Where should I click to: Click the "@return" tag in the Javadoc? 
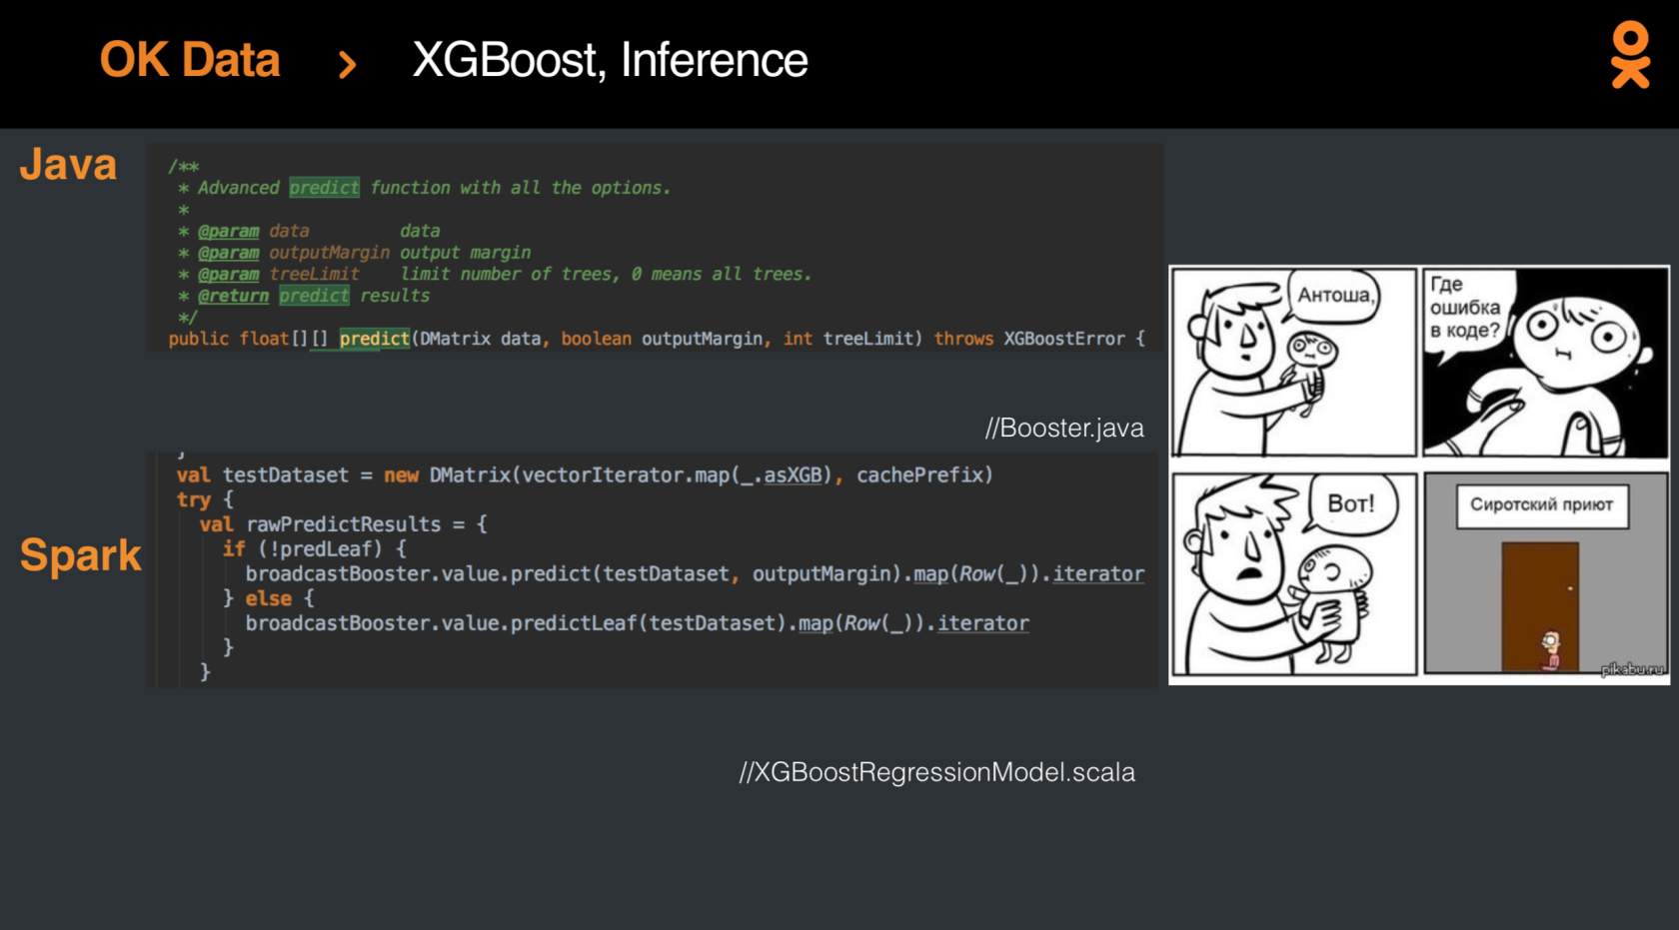click(233, 296)
